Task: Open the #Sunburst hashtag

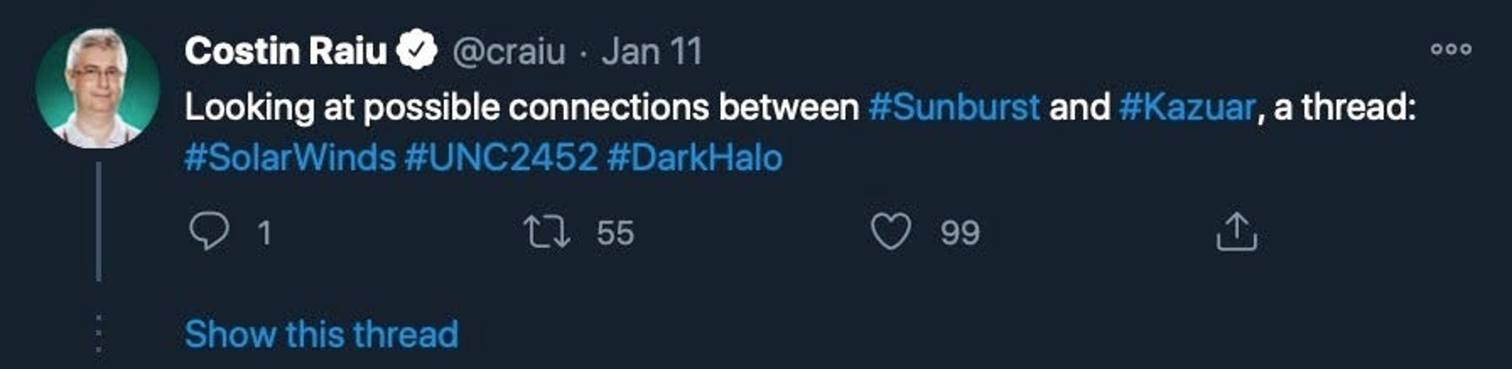Action: [954, 107]
